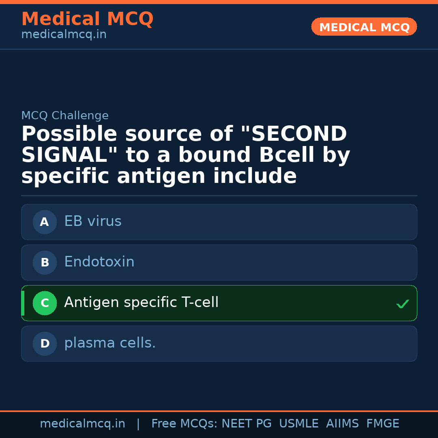
Task: Click "NEET PG" in the footer
Action: click(x=247, y=424)
